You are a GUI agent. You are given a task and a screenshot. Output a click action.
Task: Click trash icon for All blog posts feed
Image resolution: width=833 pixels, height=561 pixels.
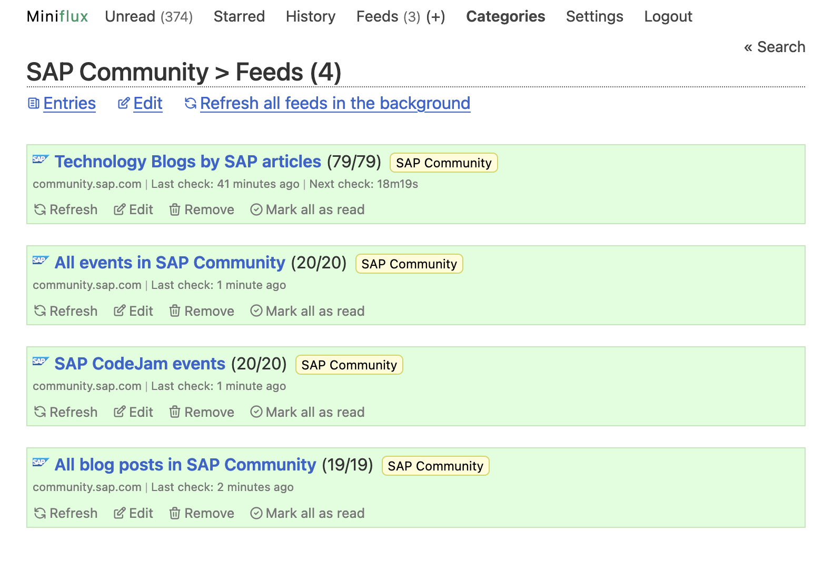pyautogui.click(x=175, y=513)
